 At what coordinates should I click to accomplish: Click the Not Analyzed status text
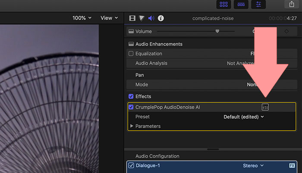click(x=241, y=63)
